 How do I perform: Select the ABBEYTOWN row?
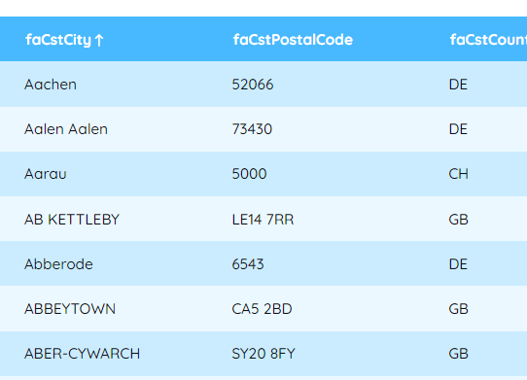(x=263, y=308)
